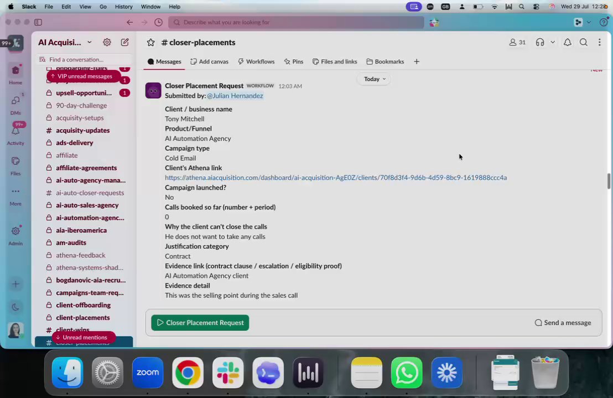613x398 pixels.
Task: Open Zoom from the Dock
Action: coord(148,373)
